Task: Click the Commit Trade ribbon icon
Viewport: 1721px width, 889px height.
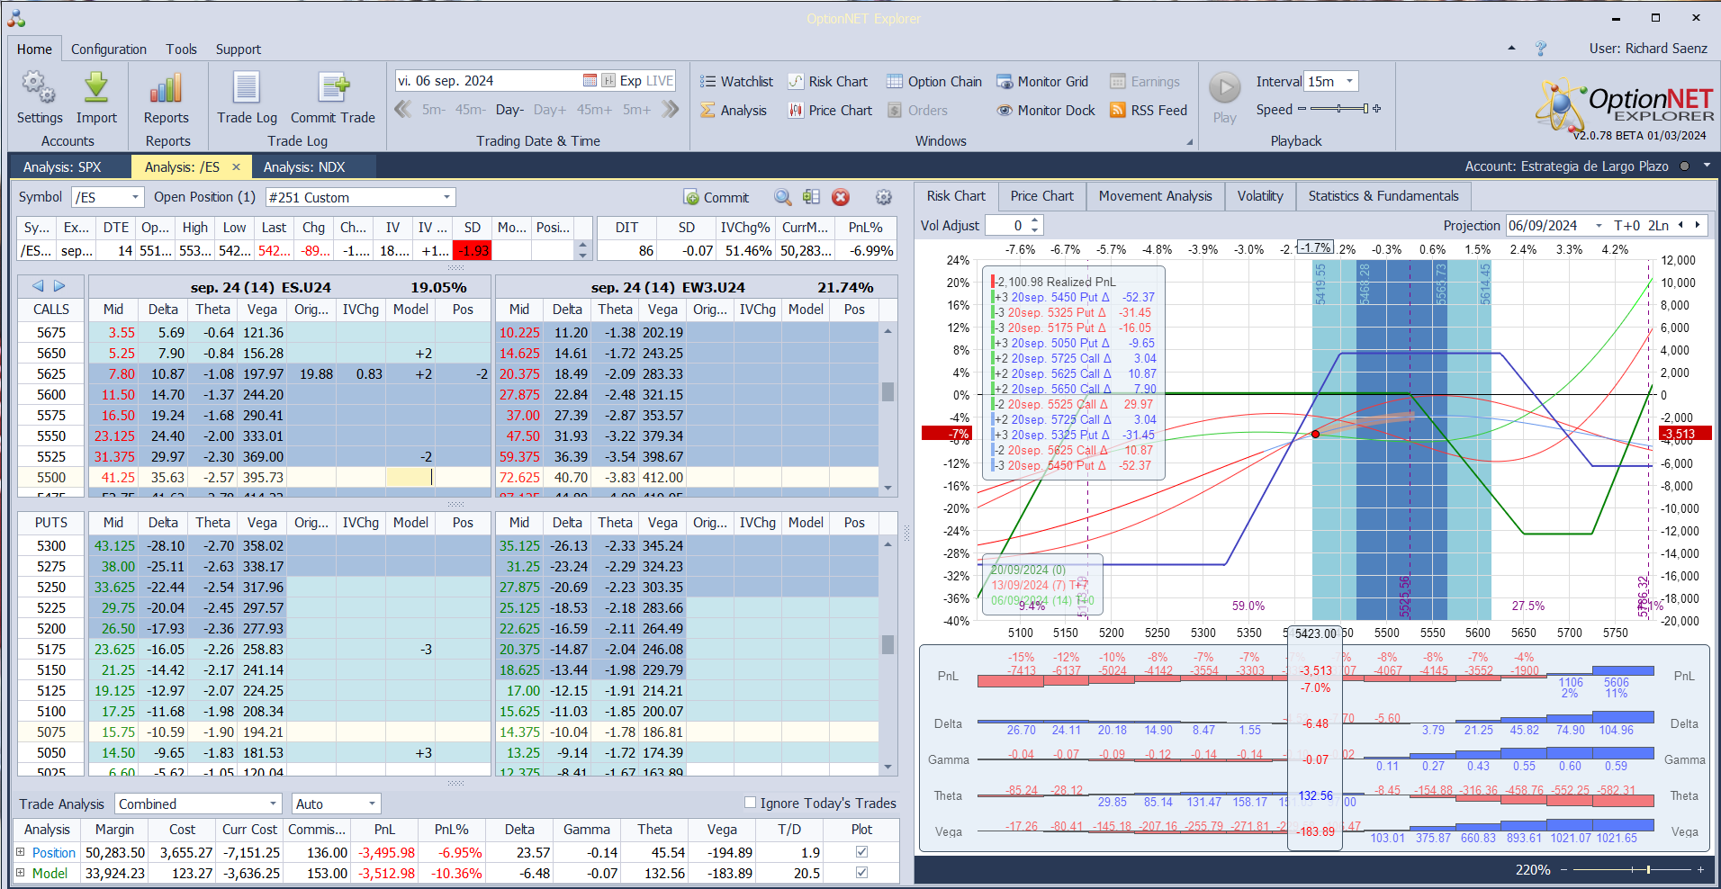Action: [x=333, y=88]
